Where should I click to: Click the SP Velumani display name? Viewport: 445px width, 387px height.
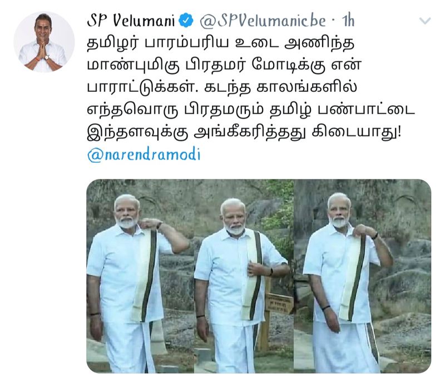pos(131,21)
